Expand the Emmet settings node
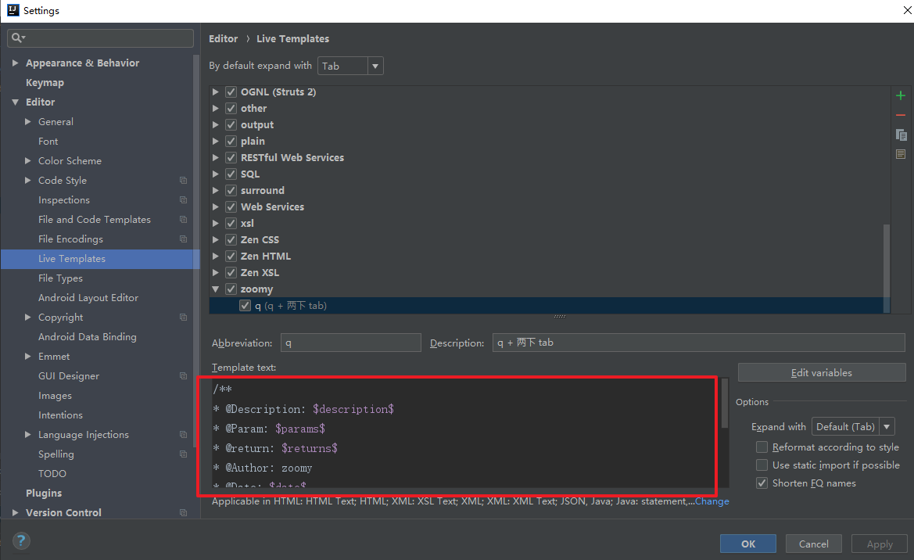 pos(27,357)
